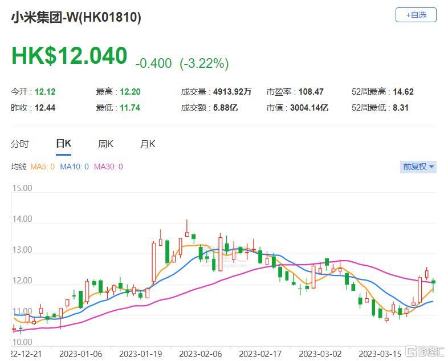448x361 pixels.
Task: Click the 昨收 value 12.44
Action: [x=45, y=108]
